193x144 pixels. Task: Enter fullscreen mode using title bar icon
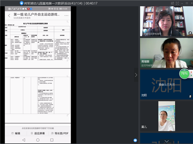coord(177,3)
